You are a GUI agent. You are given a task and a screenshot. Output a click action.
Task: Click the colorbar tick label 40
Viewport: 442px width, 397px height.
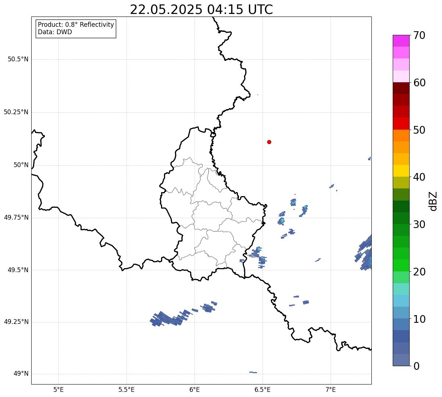click(419, 177)
